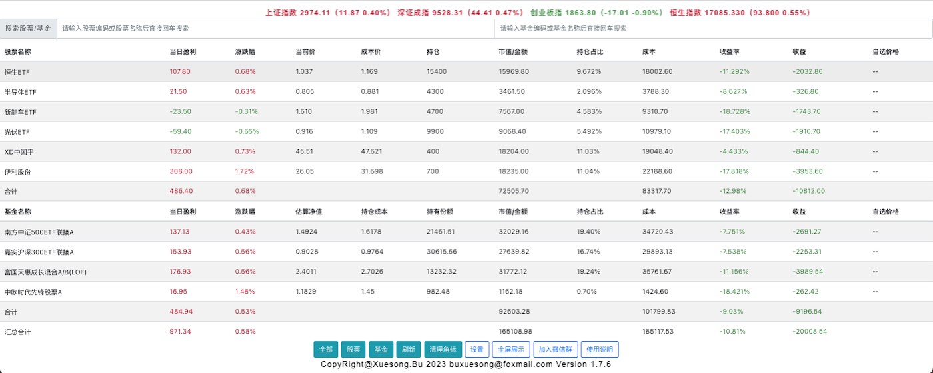
Task: Click the 估算净值 column header
Action: [309, 212]
